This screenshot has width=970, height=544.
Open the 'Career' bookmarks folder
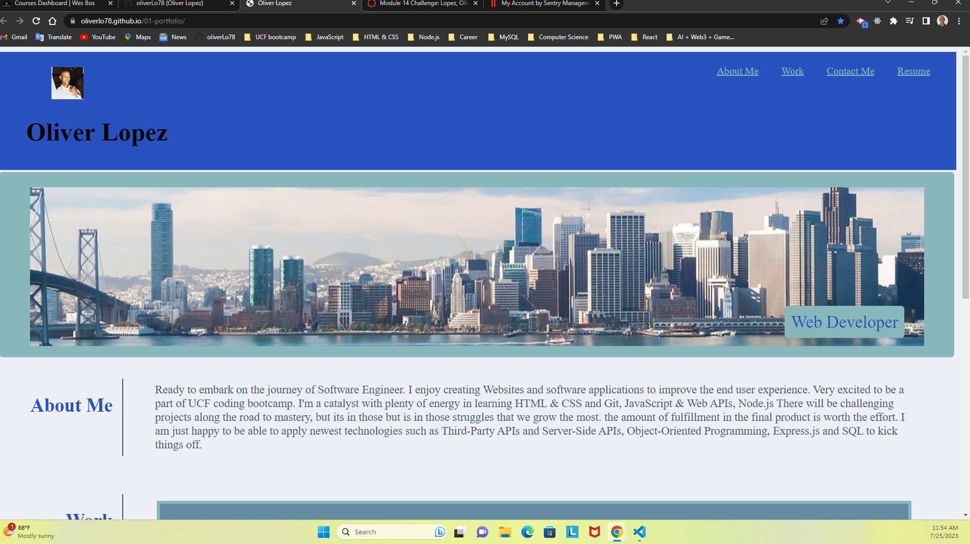462,37
